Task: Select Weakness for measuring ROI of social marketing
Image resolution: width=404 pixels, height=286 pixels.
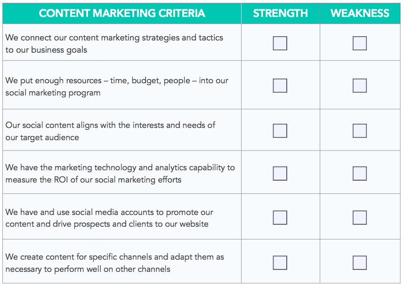Action: (359, 173)
